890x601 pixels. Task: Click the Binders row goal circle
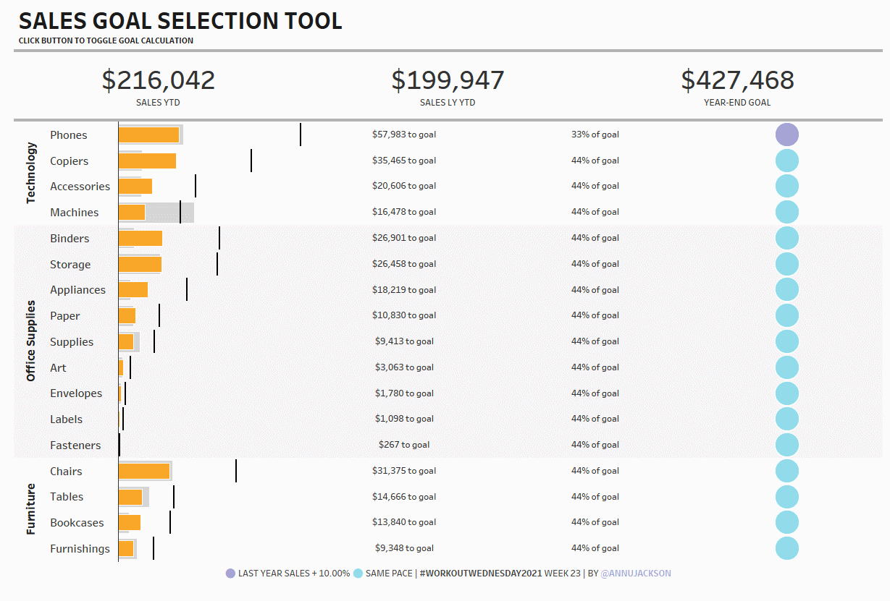click(x=786, y=238)
